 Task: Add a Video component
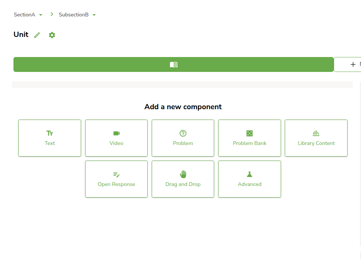pos(116,138)
